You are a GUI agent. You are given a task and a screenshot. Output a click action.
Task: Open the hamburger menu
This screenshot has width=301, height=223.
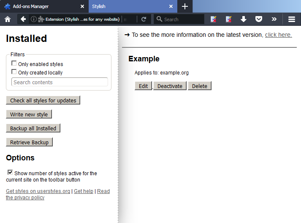[x=291, y=19]
